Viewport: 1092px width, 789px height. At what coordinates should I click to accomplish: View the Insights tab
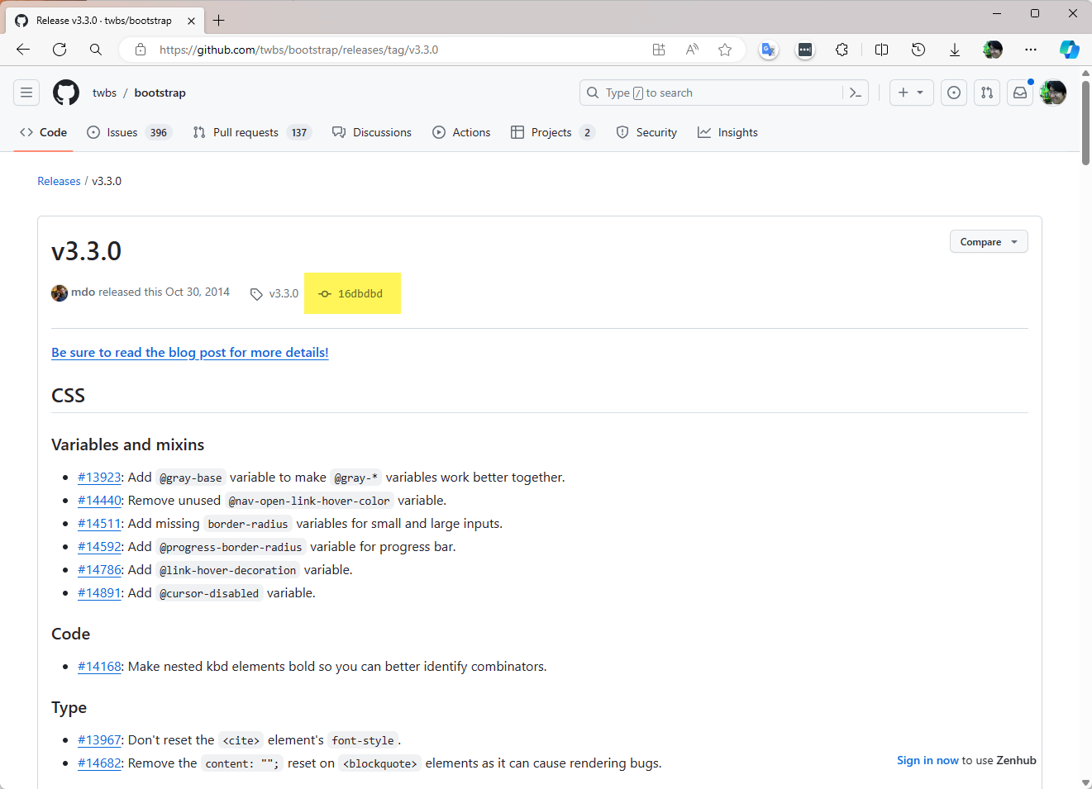click(x=727, y=132)
